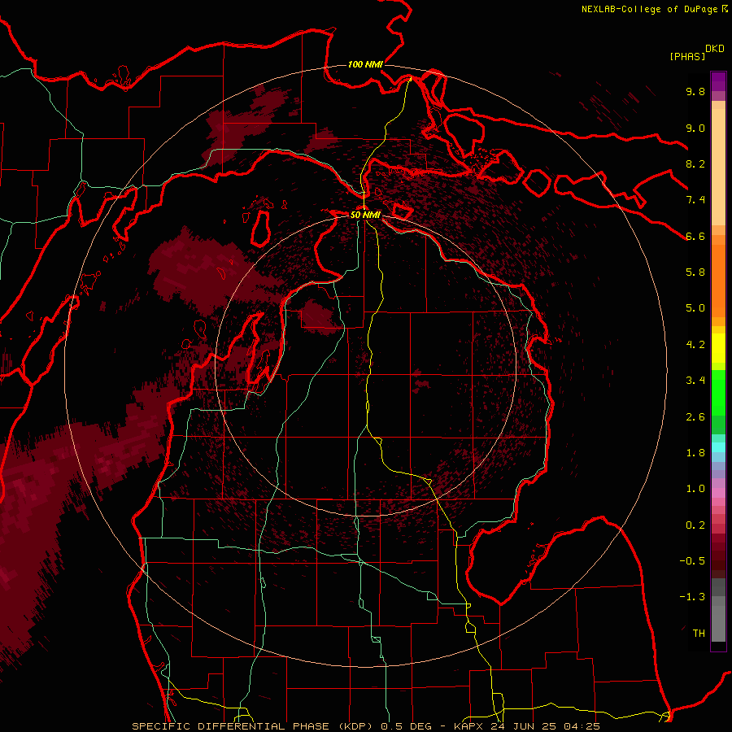Click the 5.0 value on color scale
The height and width of the screenshot is (732, 732).
695,308
